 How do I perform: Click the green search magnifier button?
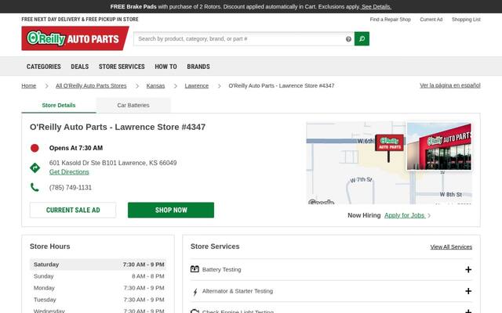(362, 38)
